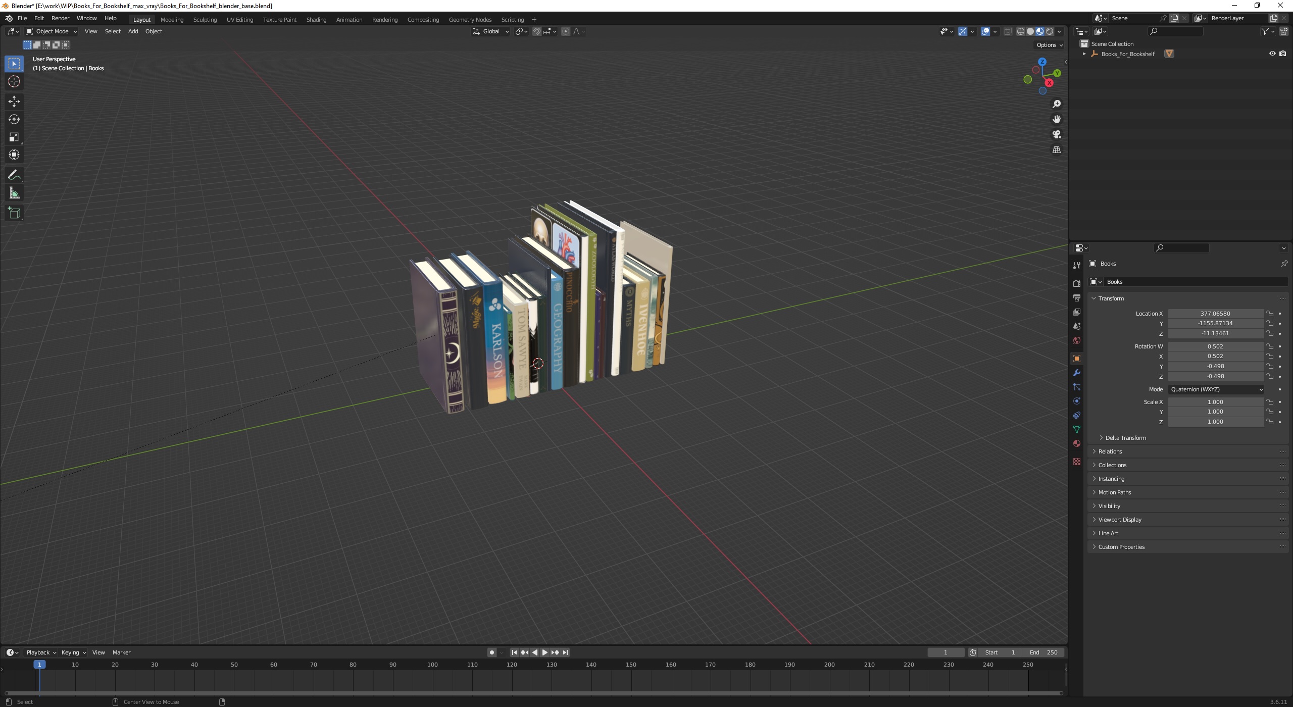Open the Object Mode dropdown
This screenshot has height=707, width=1293.
tap(51, 31)
